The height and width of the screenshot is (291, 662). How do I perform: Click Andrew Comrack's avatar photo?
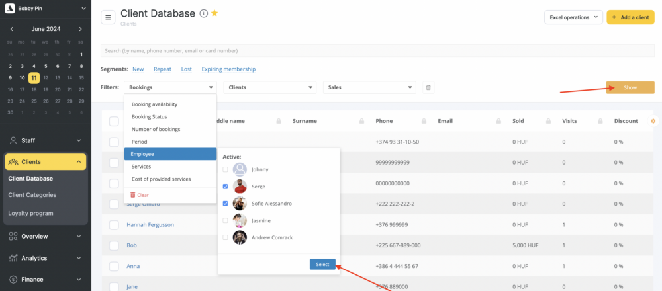coord(240,237)
